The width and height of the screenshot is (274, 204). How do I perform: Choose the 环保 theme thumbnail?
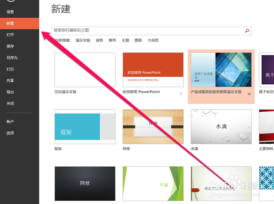click(x=153, y=127)
